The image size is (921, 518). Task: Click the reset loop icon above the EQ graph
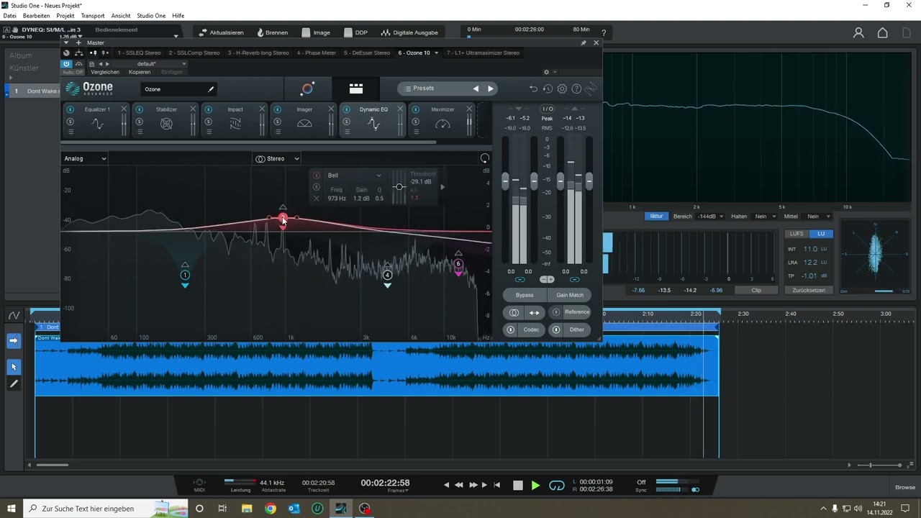coord(485,158)
